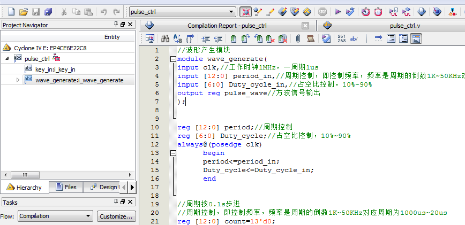Click the Save file icon
Viewport: 465px width, 225px height.
(x=36, y=11)
